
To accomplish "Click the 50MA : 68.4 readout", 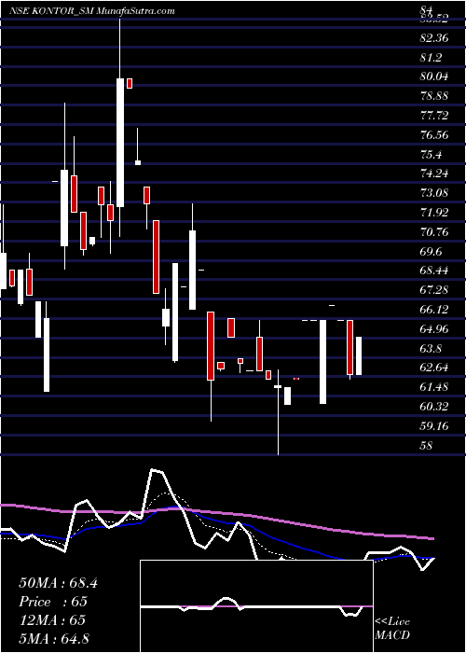I will pyautogui.click(x=58, y=583).
